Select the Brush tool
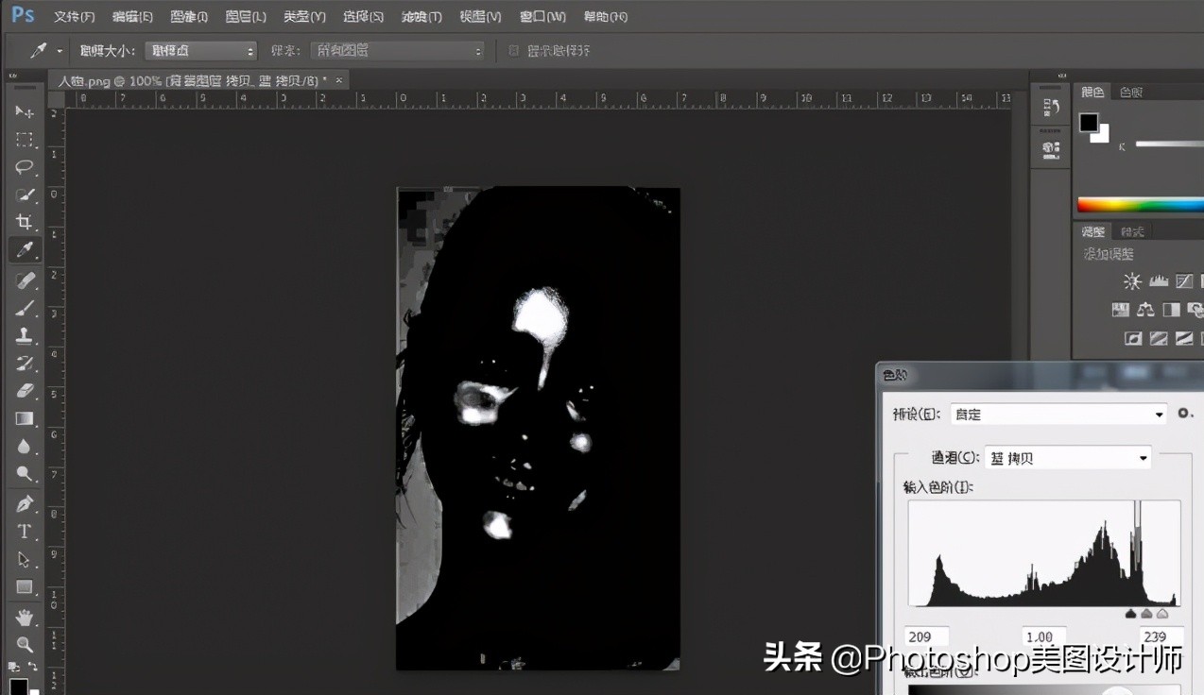 tap(25, 307)
